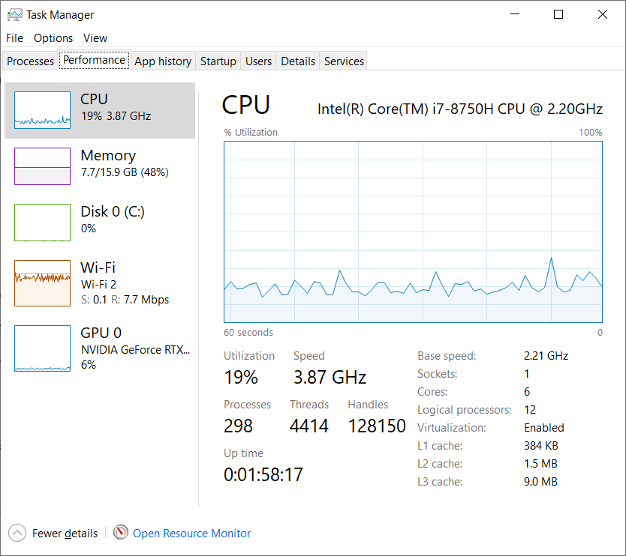
Task: Select the GPU 0 graph thumbnail
Action: coord(42,348)
